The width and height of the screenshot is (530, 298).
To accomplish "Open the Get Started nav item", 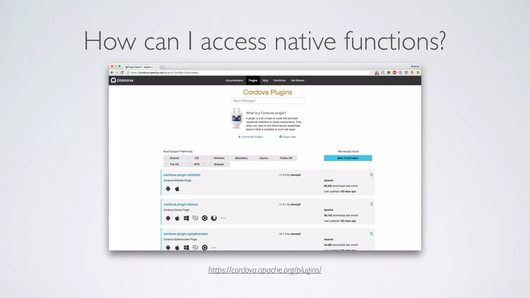I will tap(298, 80).
